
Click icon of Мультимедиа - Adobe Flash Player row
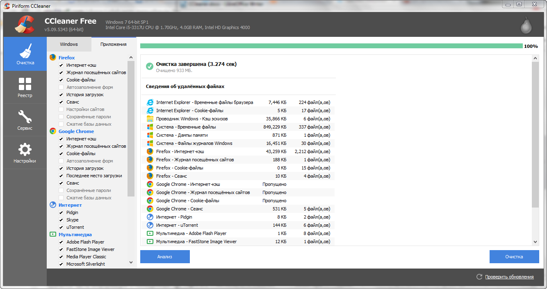(x=150, y=233)
